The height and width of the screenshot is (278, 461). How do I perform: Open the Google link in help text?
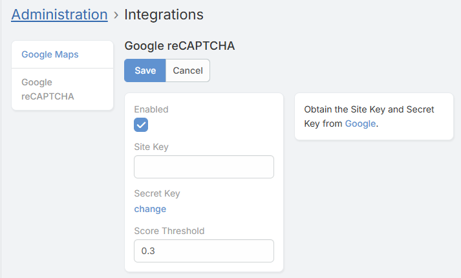360,123
